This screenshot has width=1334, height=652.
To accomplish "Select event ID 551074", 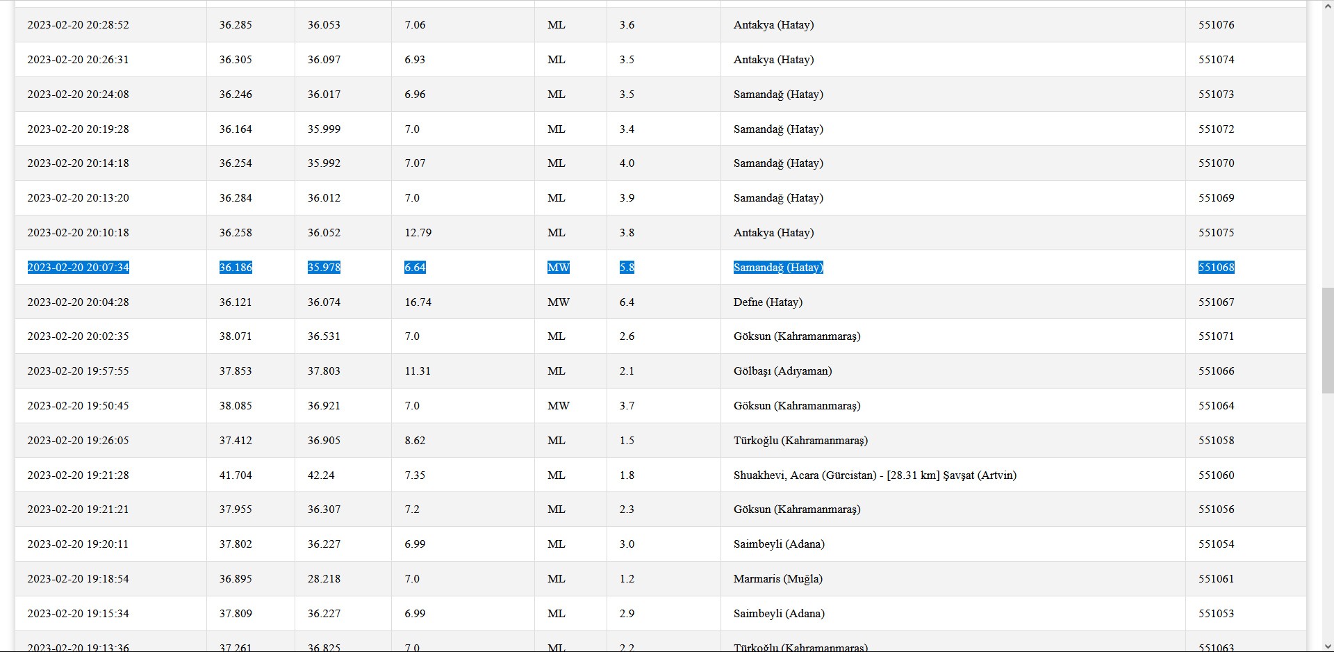I will (1217, 60).
